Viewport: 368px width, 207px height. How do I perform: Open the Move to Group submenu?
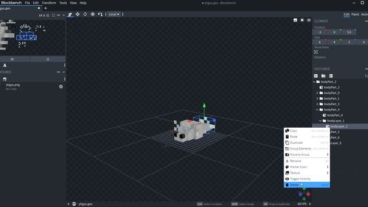(x=306, y=155)
